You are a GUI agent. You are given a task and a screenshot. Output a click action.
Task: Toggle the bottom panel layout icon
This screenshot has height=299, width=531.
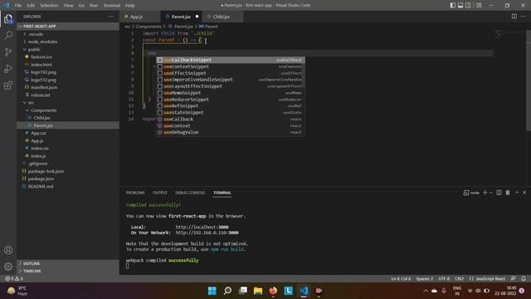(x=460, y=5)
